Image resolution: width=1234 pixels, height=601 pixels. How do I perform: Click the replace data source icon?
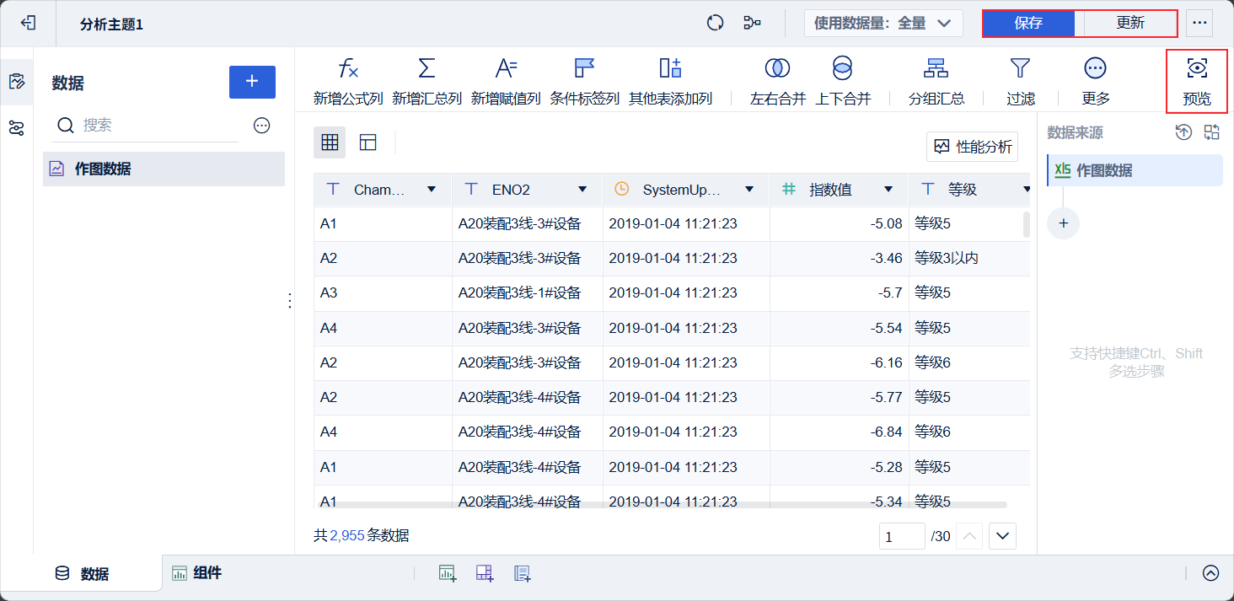(1212, 132)
